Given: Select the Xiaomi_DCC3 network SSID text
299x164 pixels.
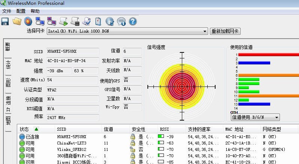Looking at the screenshot, I should [x=77, y=162].
